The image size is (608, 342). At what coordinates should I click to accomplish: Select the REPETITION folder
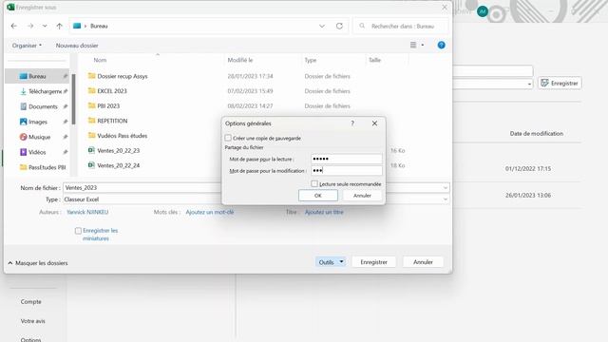pyautogui.click(x=112, y=121)
